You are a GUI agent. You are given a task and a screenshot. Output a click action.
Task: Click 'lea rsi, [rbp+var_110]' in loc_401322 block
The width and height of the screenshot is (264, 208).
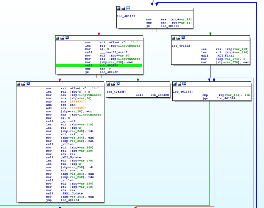click(225, 49)
